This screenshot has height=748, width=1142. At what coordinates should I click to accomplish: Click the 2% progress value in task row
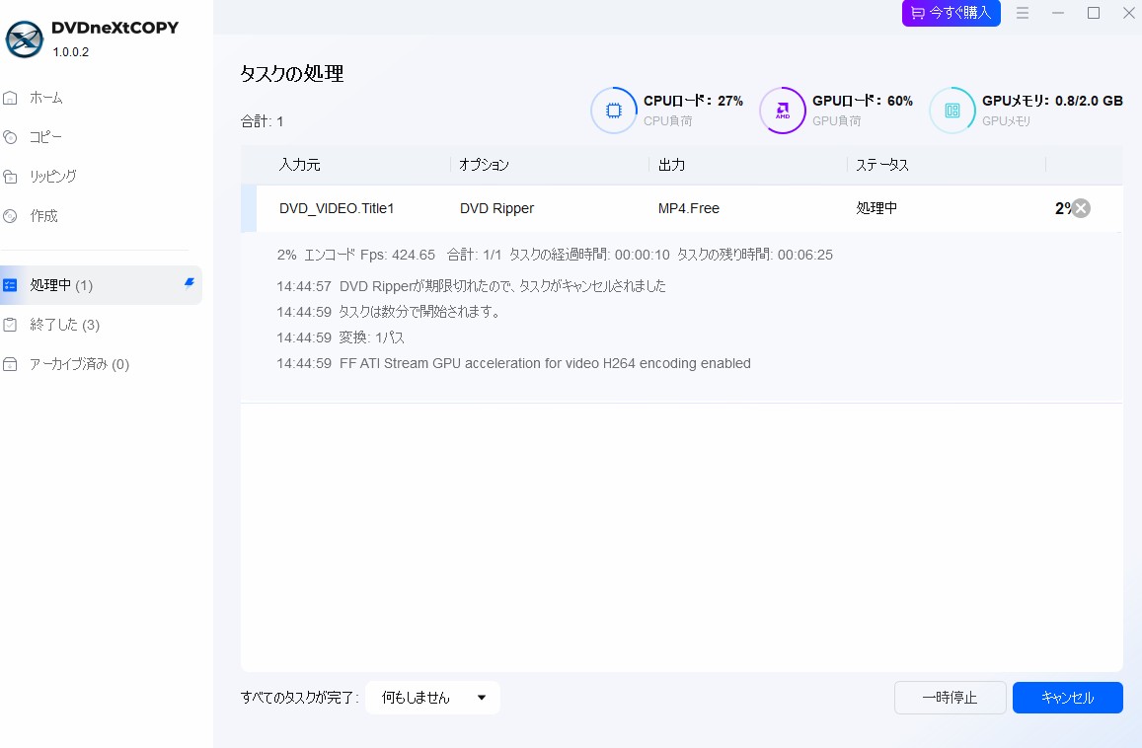1063,208
